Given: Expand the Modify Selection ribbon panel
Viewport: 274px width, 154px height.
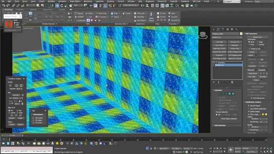Looking at the screenshot, I should tap(50, 24).
